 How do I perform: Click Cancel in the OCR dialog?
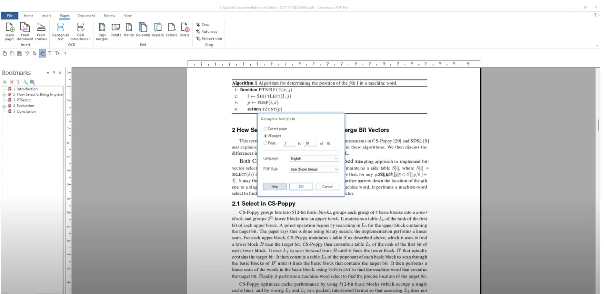pyautogui.click(x=327, y=187)
